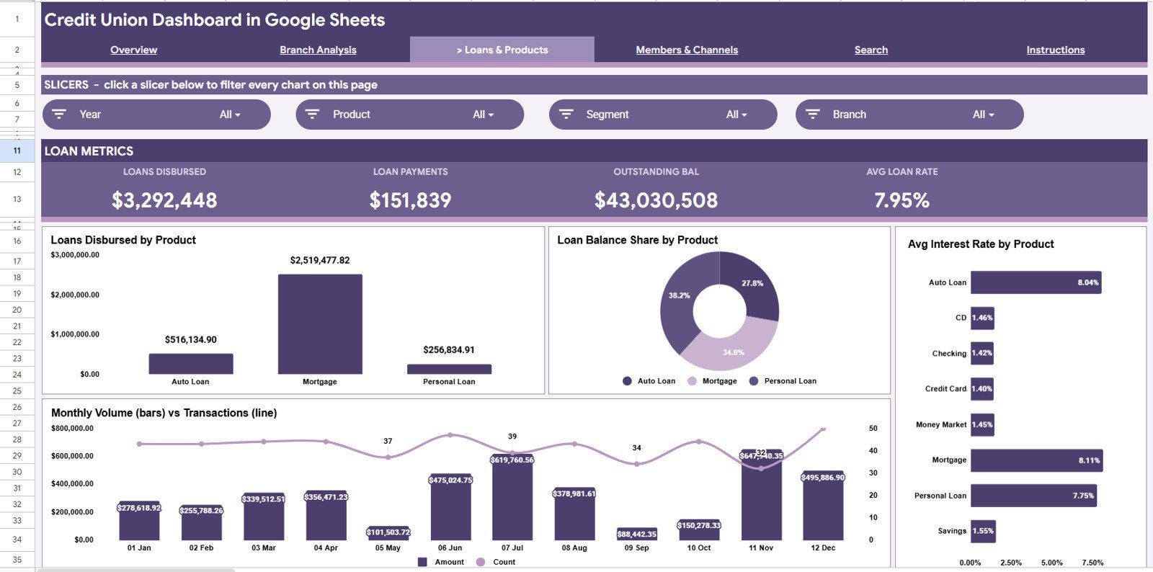The width and height of the screenshot is (1153, 572).
Task: Open the Search tab link
Action: tap(871, 50)
